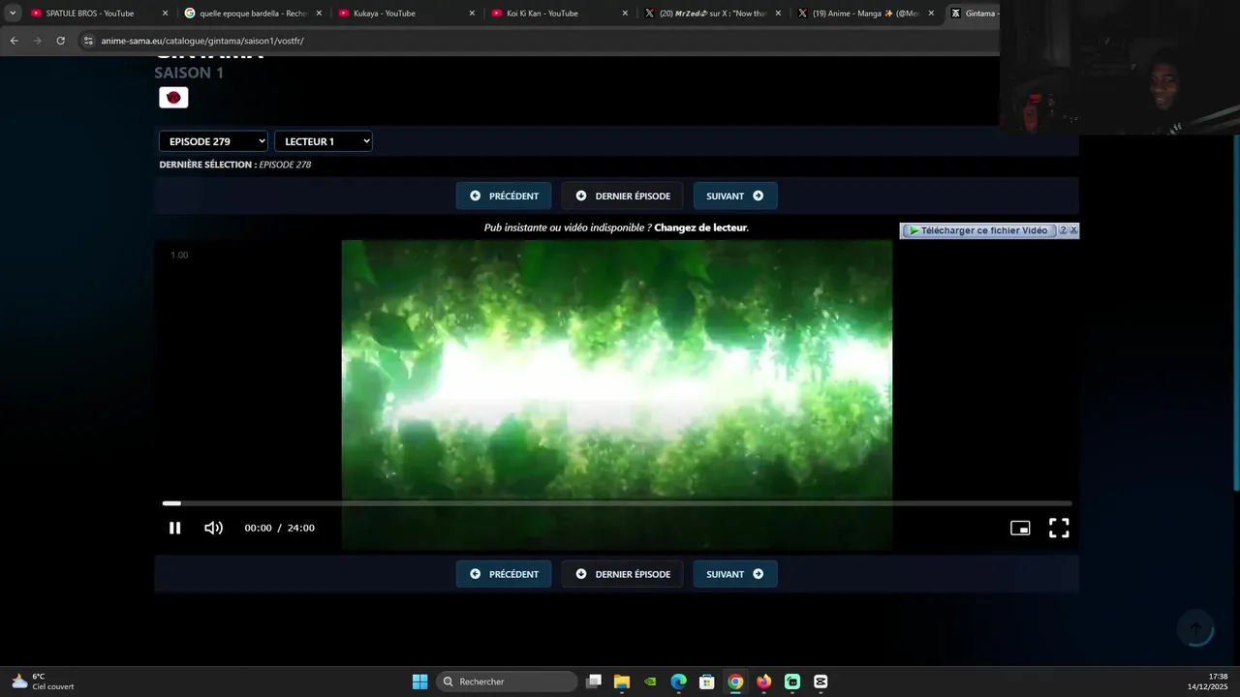Enter fullscreen with the player's fullscreen icon
This screenshot has height=697, width=1240.
pyautogui.click(x=1059, y=528)
